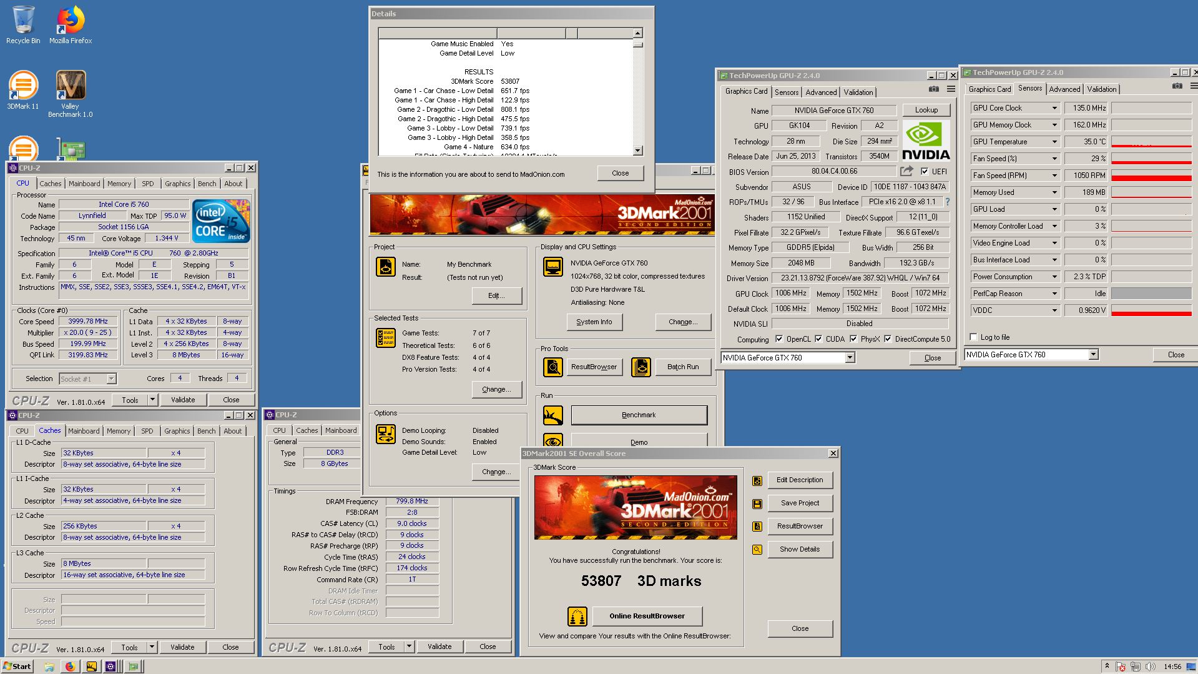Open Tools dropdown arrow in top CPU-Z window
The image size is (1198, 674).
pyautogui.click(x=152, y=400)
